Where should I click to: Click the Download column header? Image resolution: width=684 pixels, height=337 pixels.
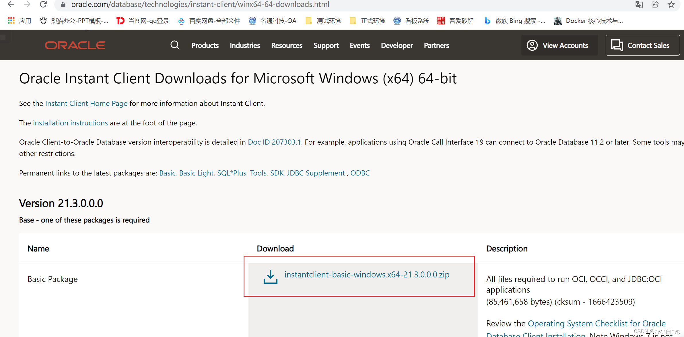pos(275,249)
